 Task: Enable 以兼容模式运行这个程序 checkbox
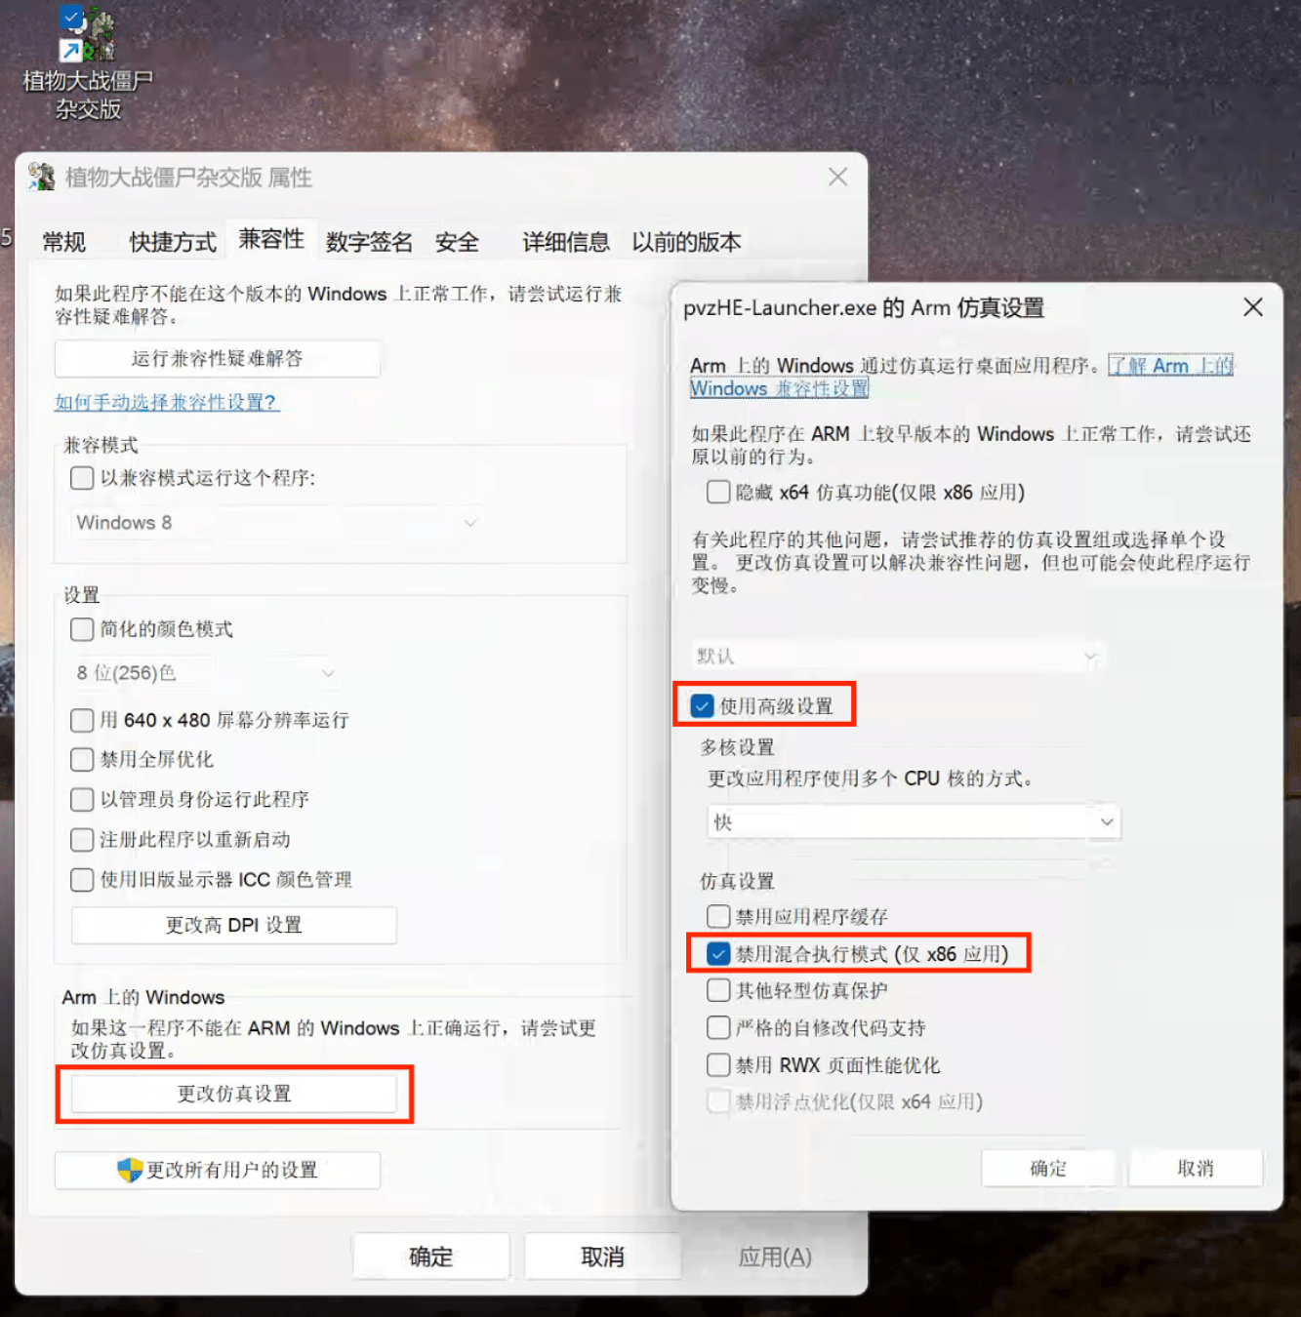coord(82,478)
